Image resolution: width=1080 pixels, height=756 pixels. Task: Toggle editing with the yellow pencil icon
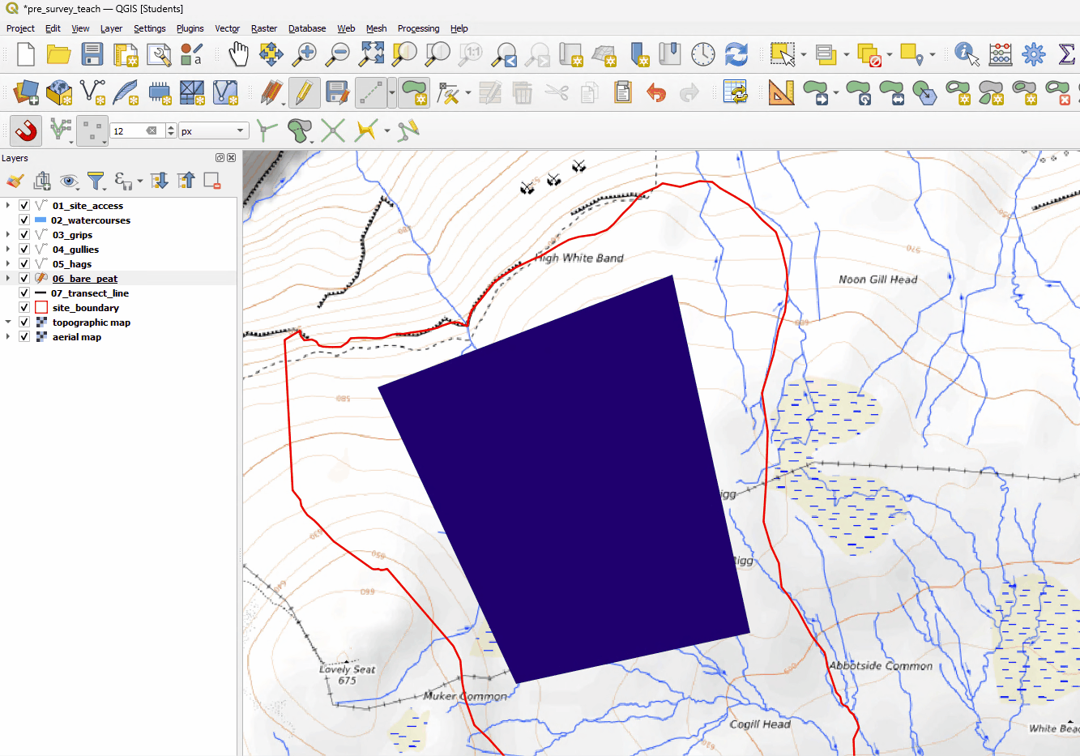click(x=304, y=92)
